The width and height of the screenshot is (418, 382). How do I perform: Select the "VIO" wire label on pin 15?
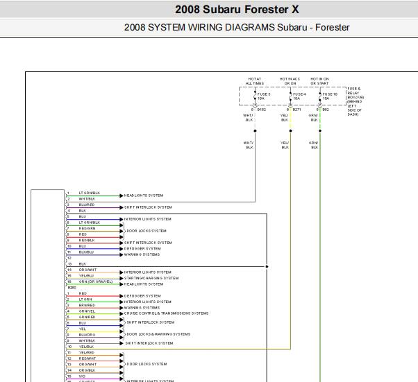(x=82, y=376)
